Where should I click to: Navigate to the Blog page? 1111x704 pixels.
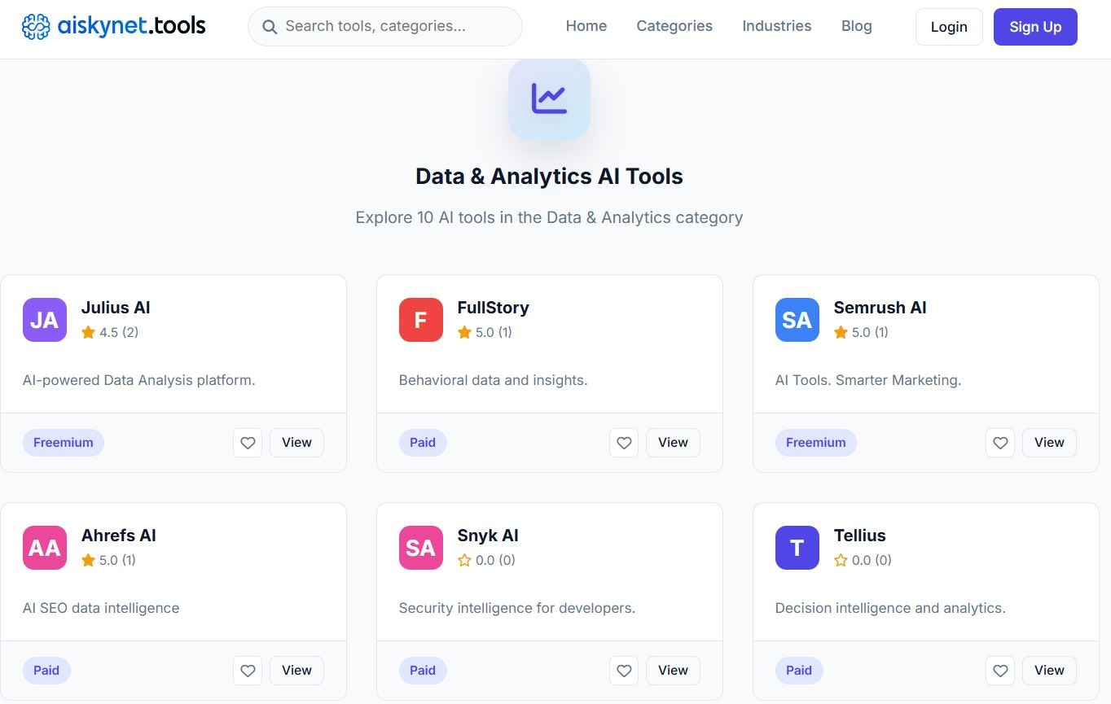pos(856,26)
